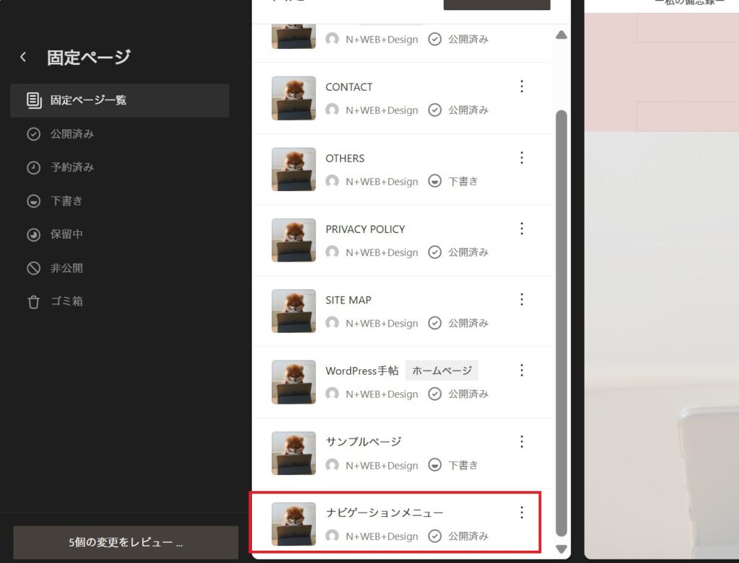Click the page list scrollbar up arrow

coord(561,35)
